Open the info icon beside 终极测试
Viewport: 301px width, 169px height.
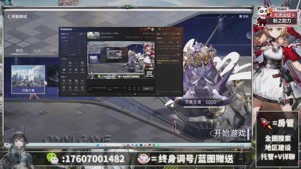[30, 17]
